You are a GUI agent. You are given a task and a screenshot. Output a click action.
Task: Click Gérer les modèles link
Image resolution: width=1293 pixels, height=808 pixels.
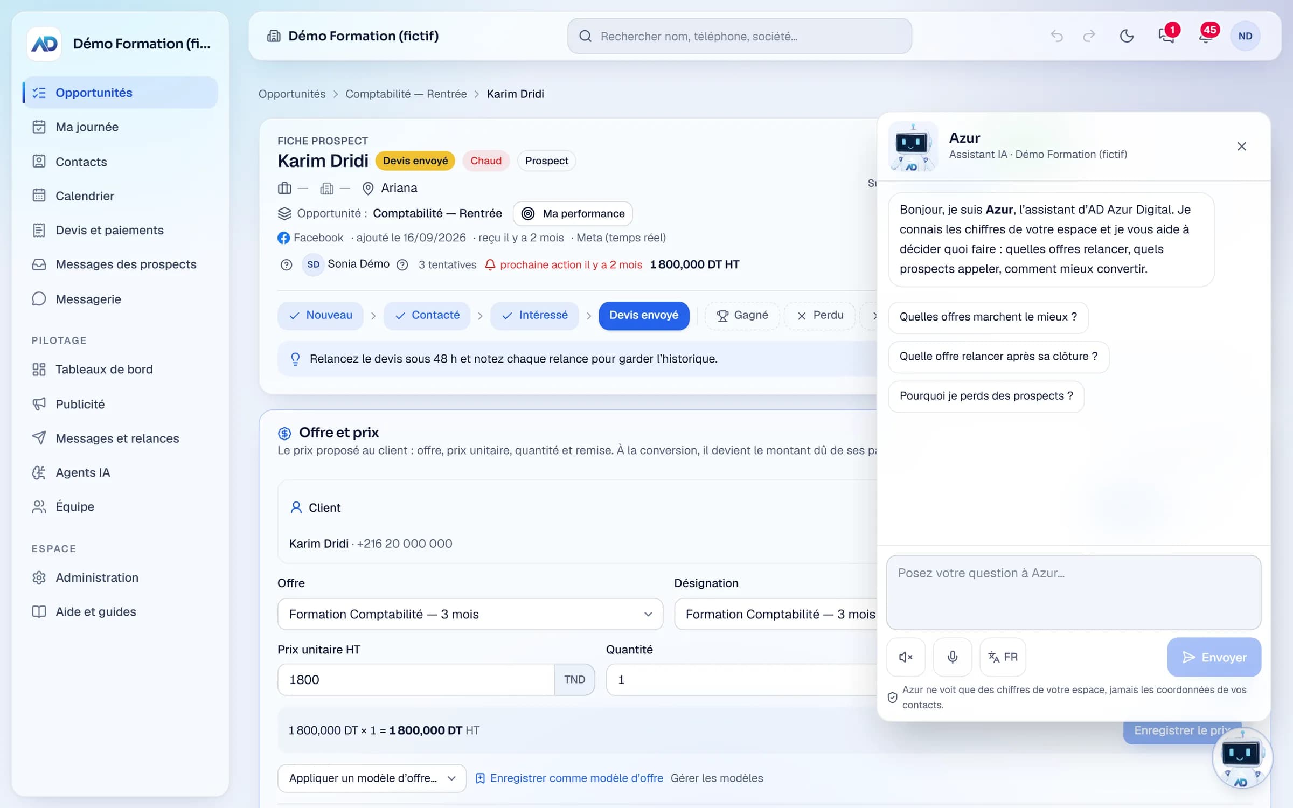[x=717, y=778]
